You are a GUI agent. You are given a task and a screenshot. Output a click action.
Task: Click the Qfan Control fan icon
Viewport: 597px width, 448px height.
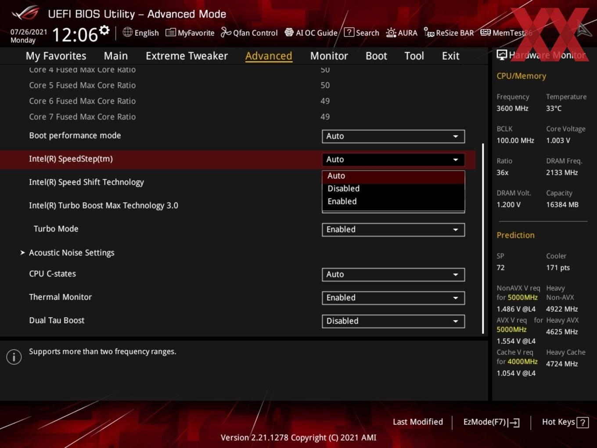pos(226,32)
